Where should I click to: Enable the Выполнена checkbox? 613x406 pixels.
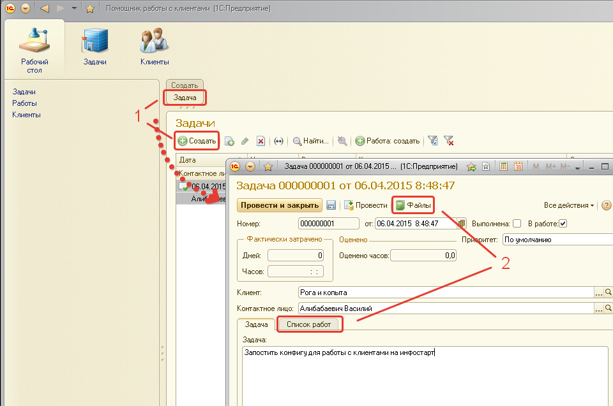[517, 224]
